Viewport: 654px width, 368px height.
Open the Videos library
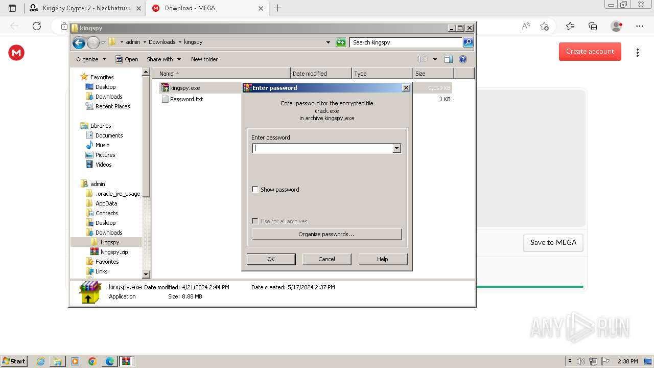click(103, 165)
